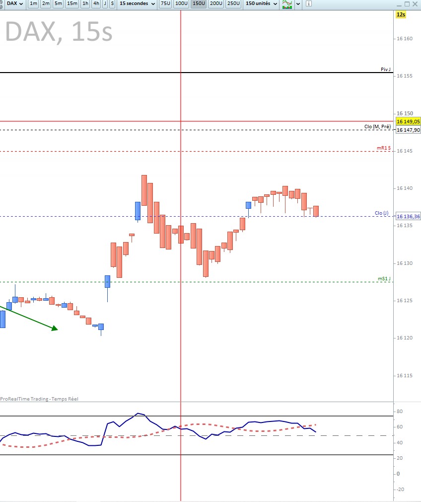Open the chart info icon
This screenshot has width=421, height=502.
tap(309, 4)
